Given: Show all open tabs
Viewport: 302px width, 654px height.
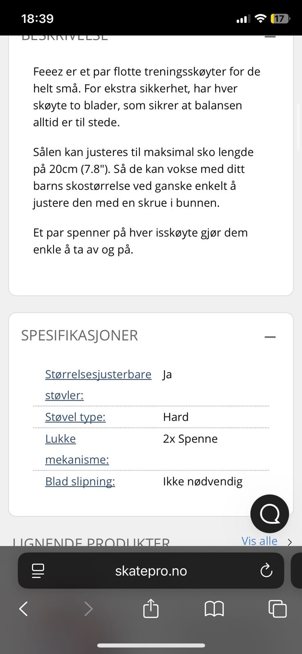Looking at the screenshot, I should coord(277,609).
